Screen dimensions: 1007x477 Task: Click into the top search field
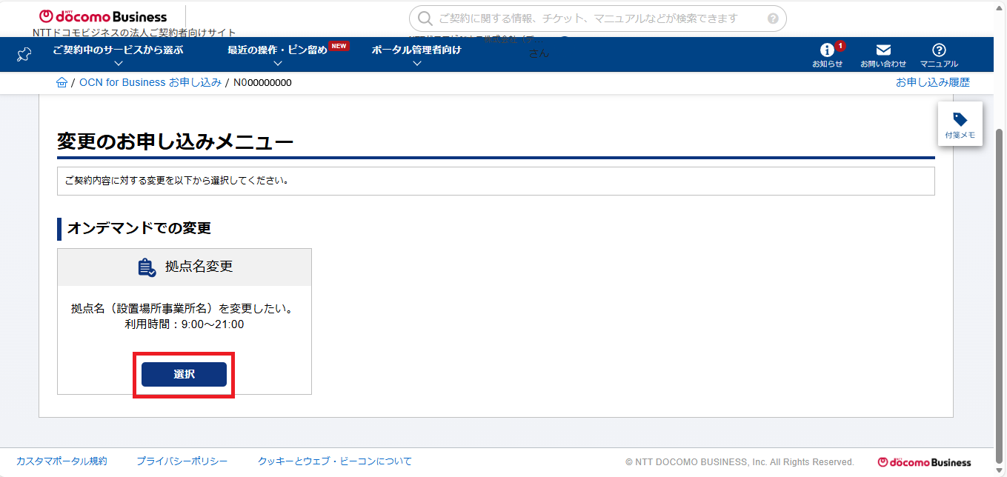pos(593,19)
